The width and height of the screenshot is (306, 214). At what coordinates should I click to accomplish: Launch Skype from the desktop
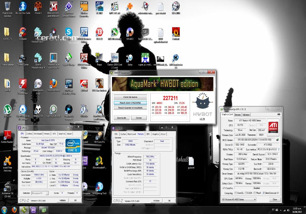69,34
